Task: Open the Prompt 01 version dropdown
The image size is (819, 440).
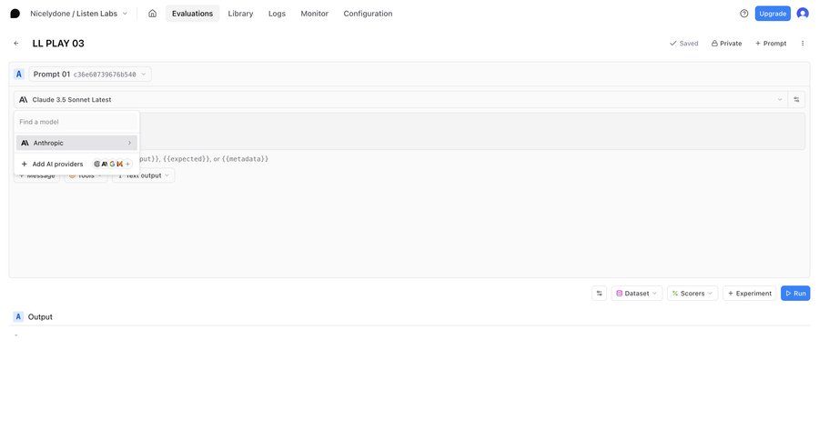Action: 90,75
